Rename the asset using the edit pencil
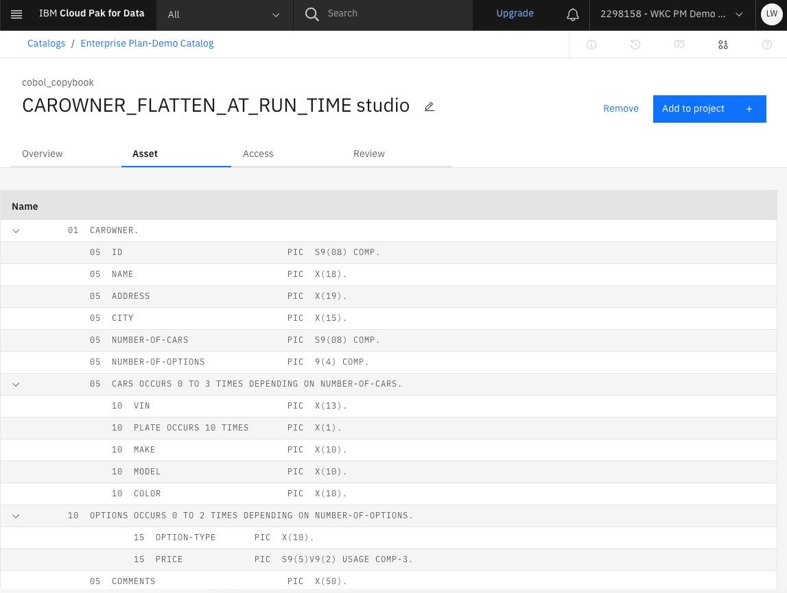 tap(430, 106)
